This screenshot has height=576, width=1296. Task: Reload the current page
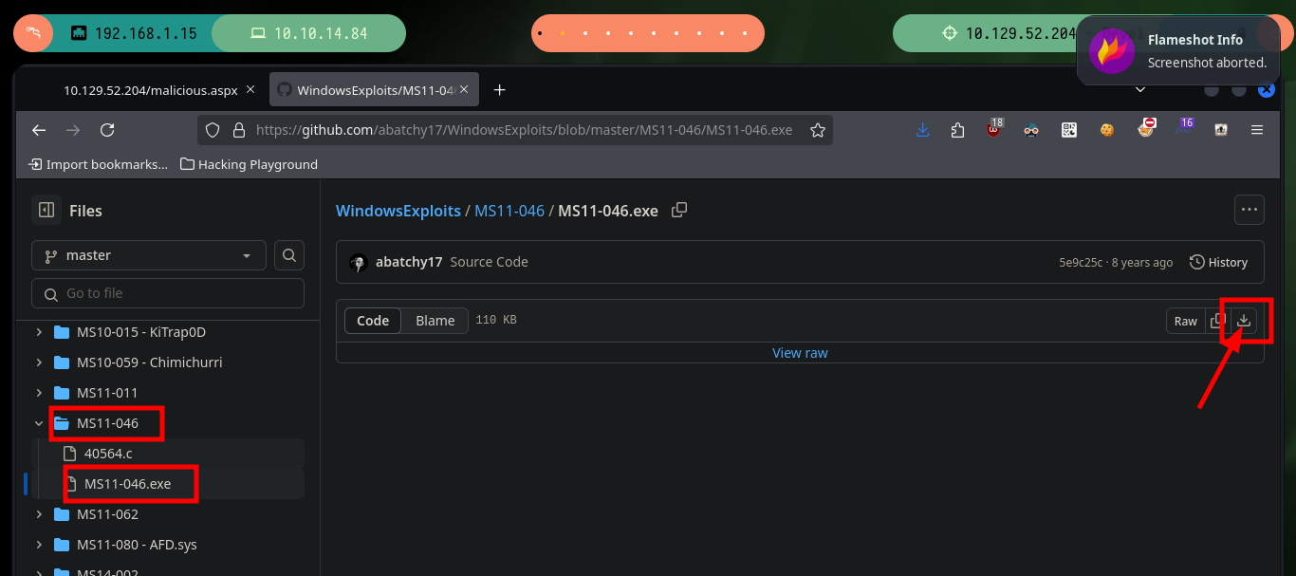tap(107, 130)
